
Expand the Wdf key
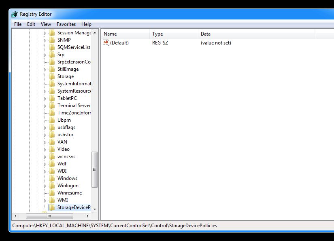pyautogui.click(x=45, y=164)
